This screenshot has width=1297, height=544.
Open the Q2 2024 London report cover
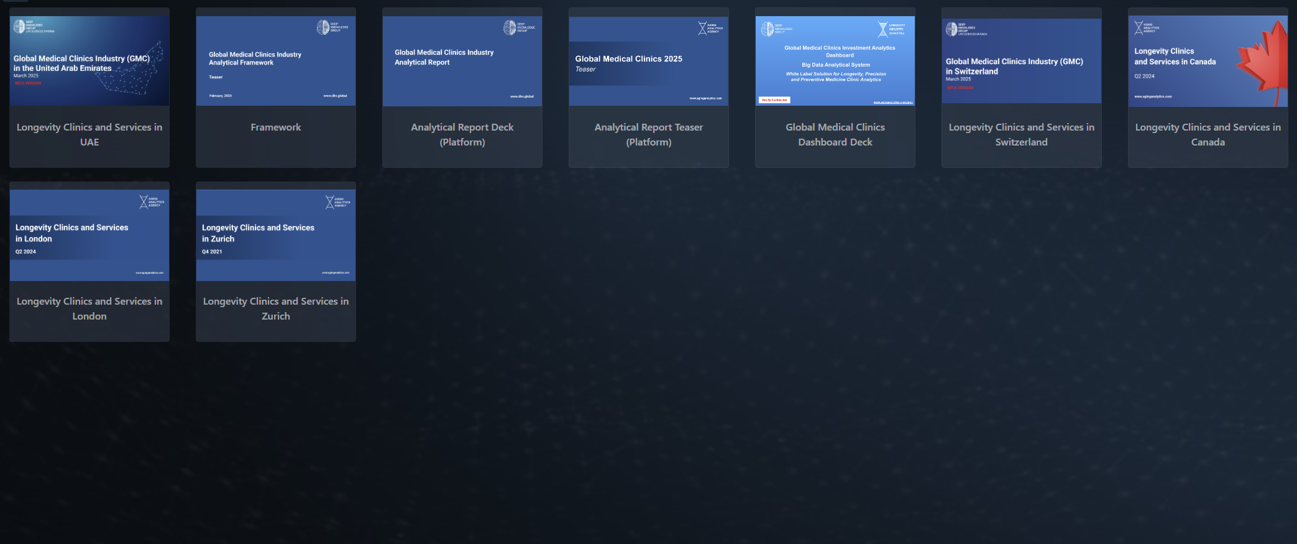(89, 236)
